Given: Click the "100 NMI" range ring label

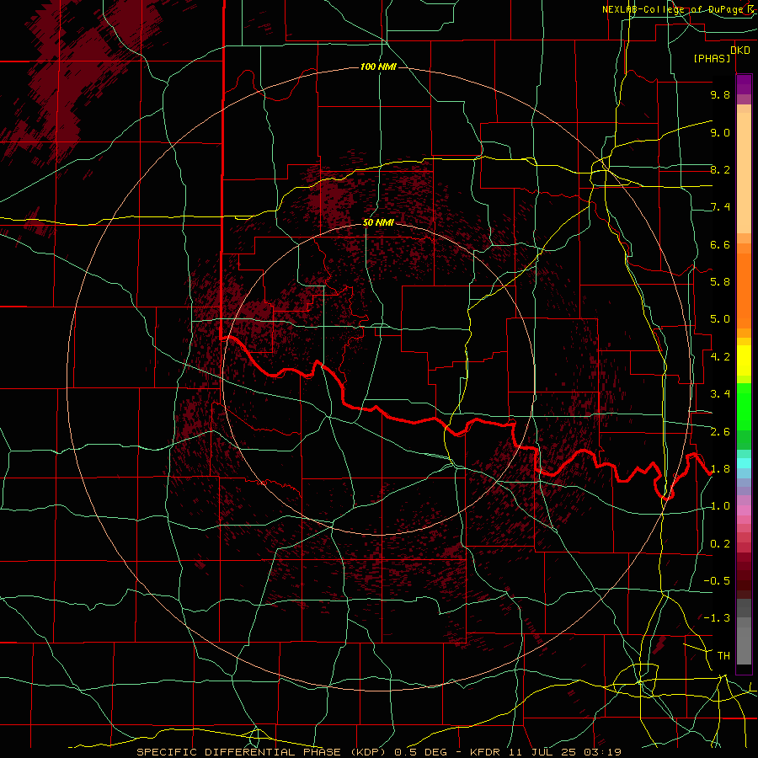Looking at the screenshot, I should tap(378, 67).
